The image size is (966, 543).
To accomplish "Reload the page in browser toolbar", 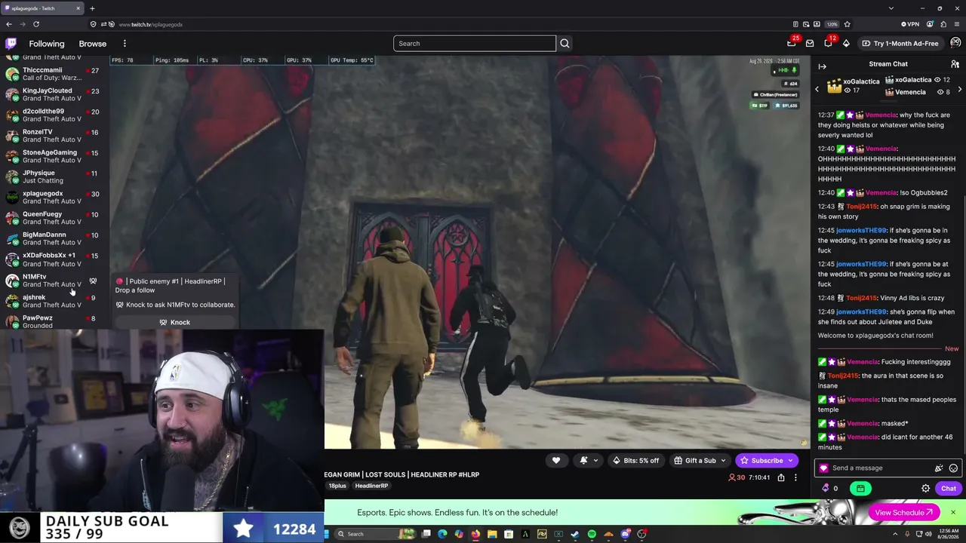I will click(x=35, y=24).
